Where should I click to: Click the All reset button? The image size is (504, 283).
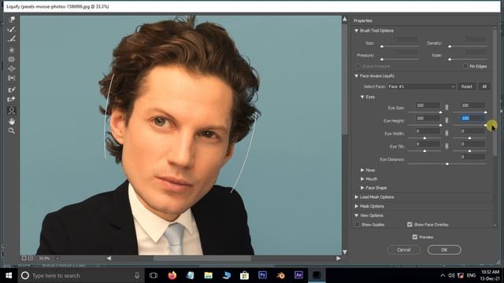tap(484, 86)
